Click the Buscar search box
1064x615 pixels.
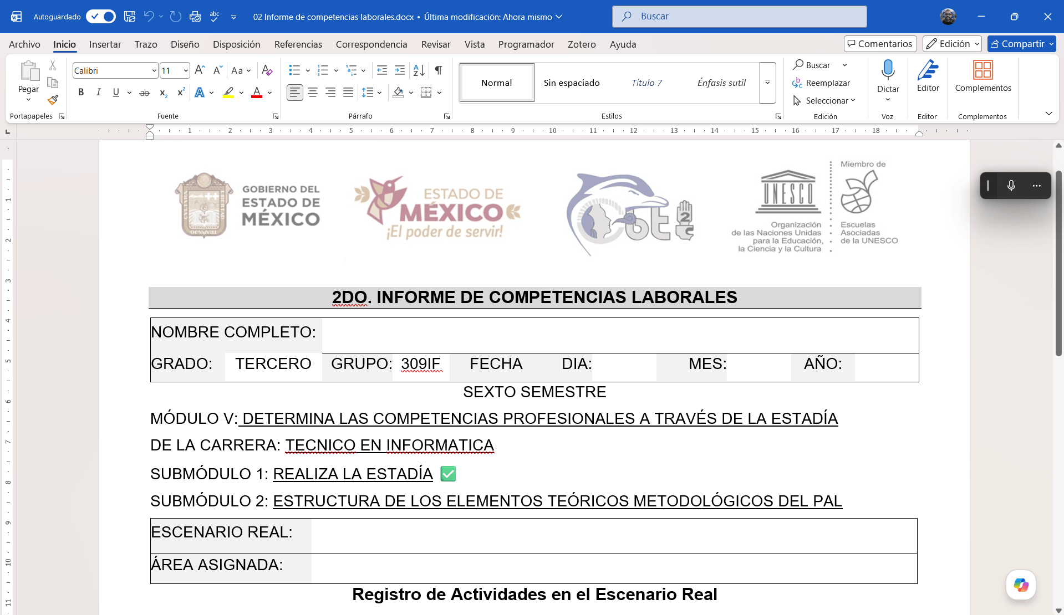point(739,17)
